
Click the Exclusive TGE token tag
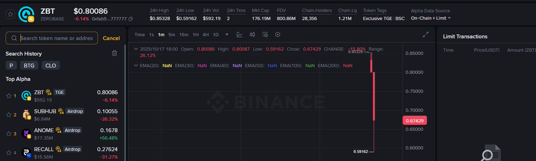(x=377, y=18)
